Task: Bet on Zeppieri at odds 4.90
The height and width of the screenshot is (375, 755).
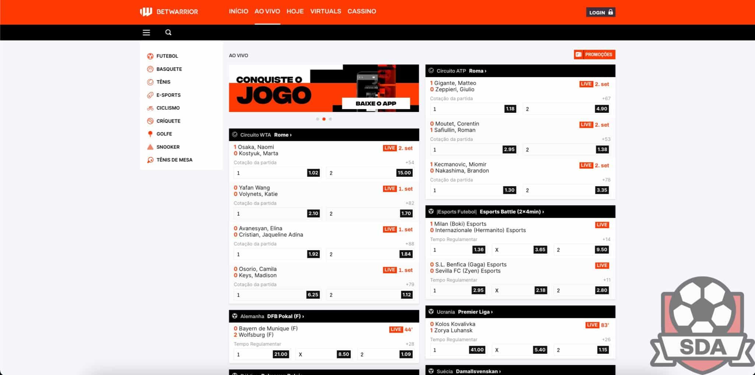Action: 566,109
